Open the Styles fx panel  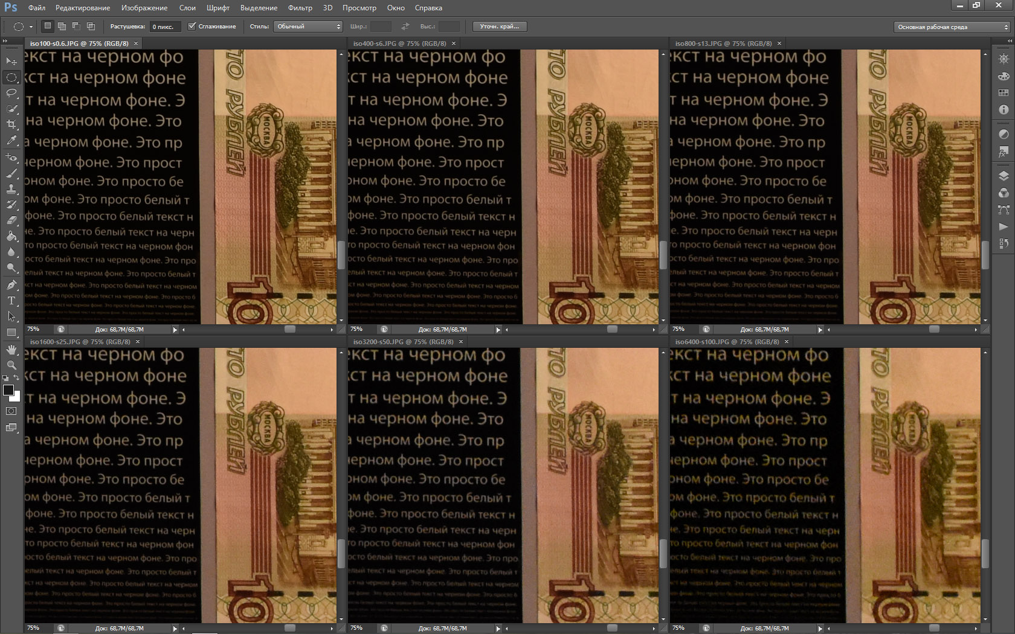point(1004,151)
